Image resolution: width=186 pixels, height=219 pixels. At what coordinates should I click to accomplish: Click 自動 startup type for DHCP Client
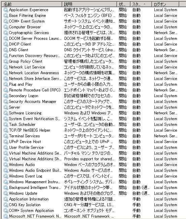click(137, 44)
